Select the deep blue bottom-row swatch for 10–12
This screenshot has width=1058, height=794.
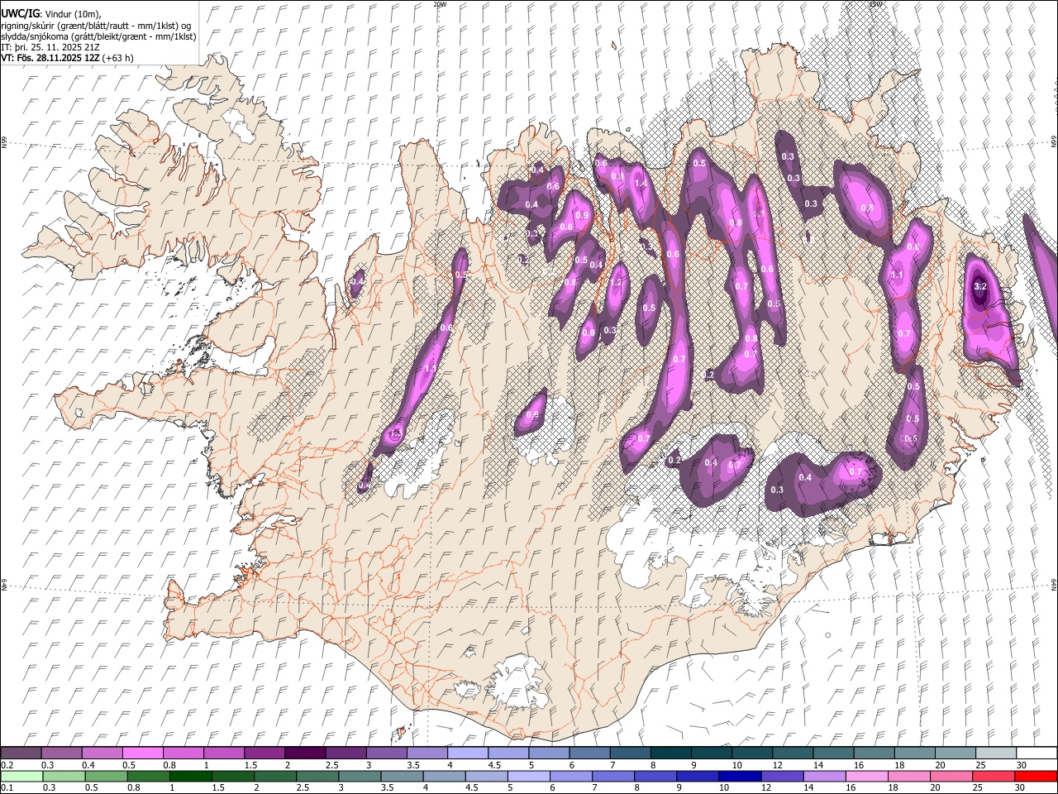[x=740, y=776]
